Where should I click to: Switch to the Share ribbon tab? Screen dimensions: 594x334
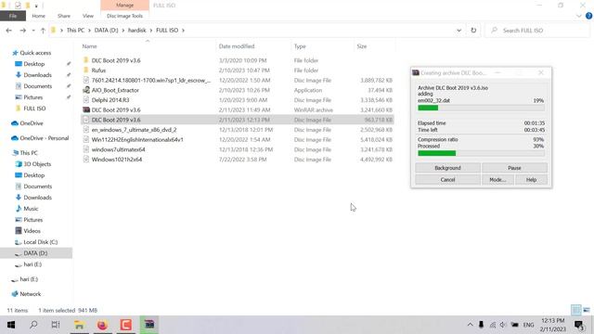pyautogui.click(x=64, y=16)
